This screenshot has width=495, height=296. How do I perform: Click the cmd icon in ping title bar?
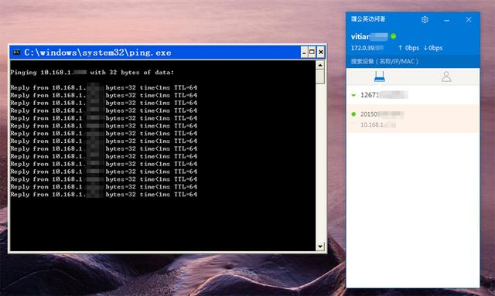click(16, 53)
